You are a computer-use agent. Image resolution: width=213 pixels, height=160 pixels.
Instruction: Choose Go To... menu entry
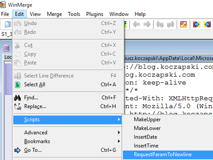(67, 150)
